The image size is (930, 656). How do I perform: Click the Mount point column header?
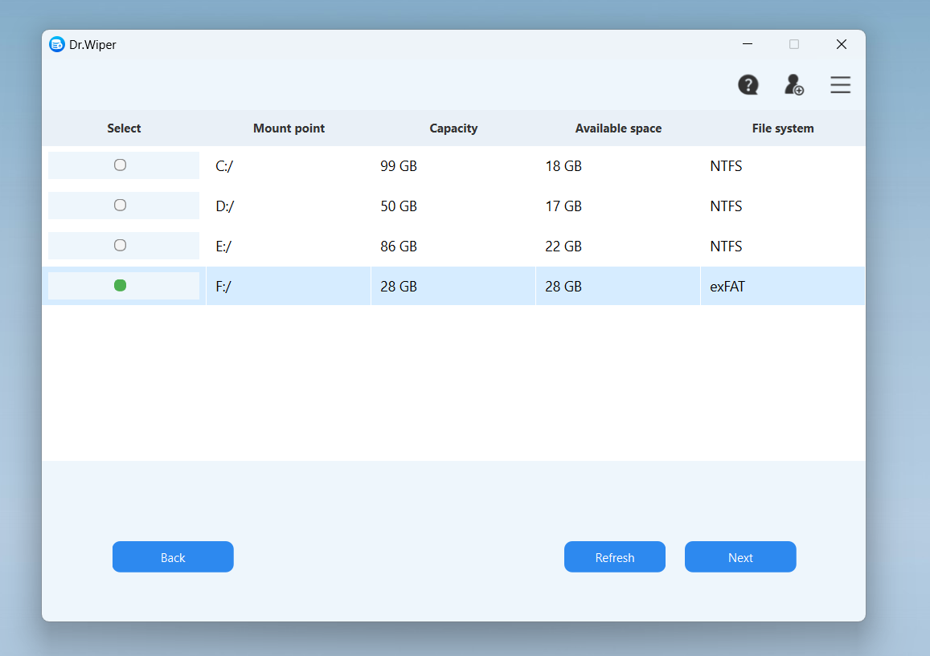(289, 128)
